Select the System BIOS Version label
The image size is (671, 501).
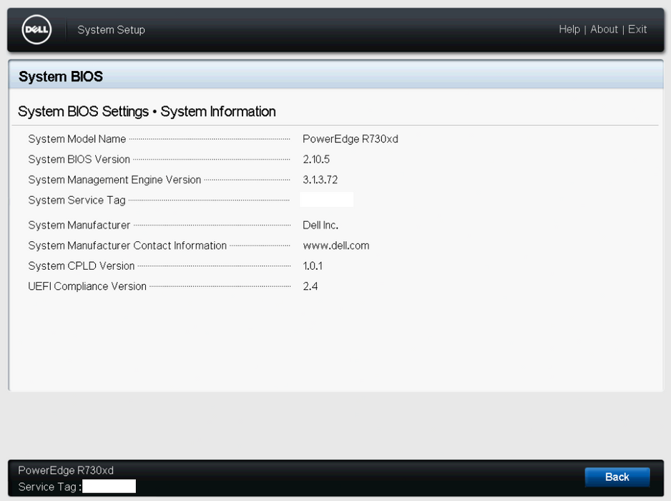pos(79,160)
